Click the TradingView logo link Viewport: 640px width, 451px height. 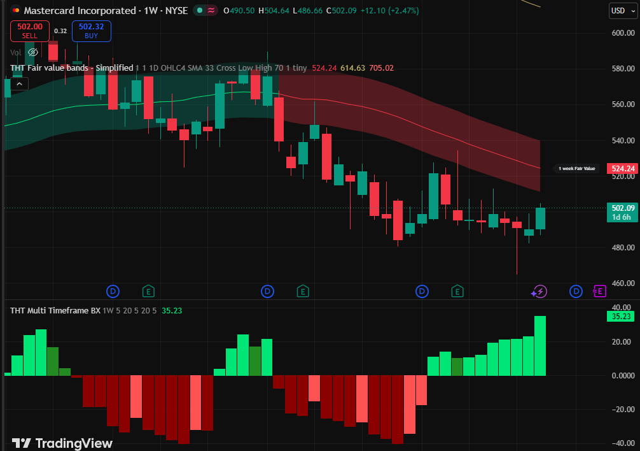[x=62, y=443]
